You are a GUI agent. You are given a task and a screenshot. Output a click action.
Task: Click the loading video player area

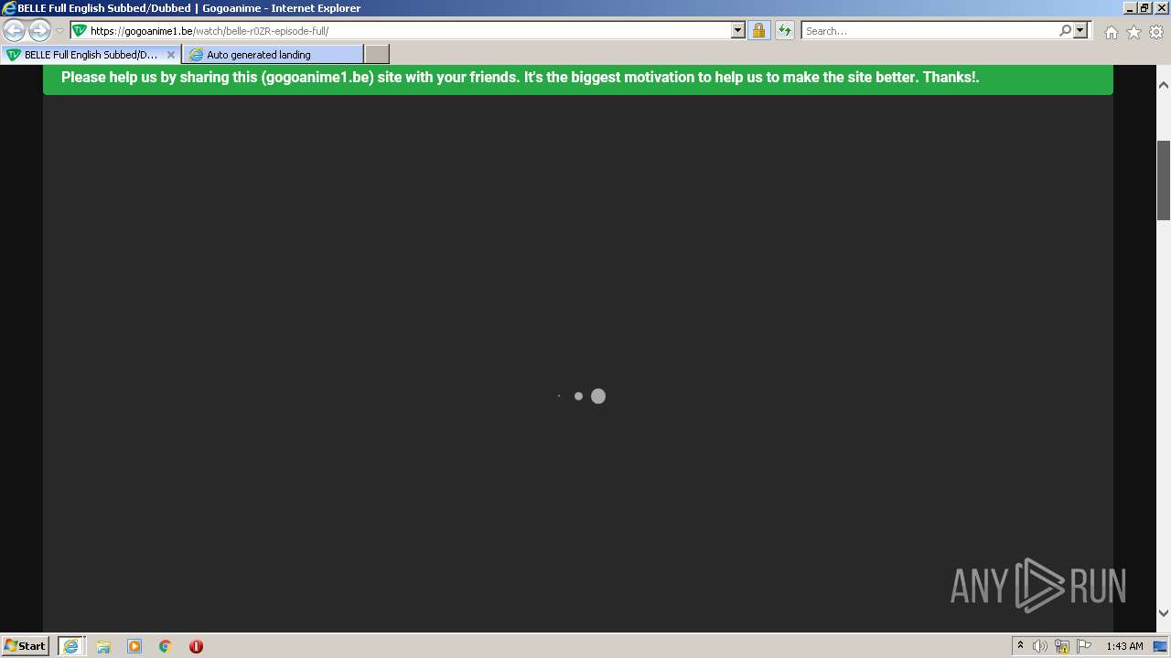click(x=578, y=366)
